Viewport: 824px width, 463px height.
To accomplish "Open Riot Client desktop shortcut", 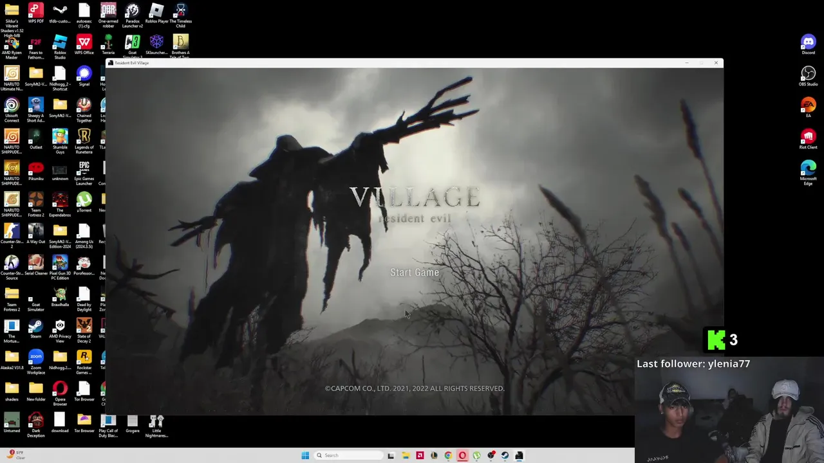I will (808, 140).
